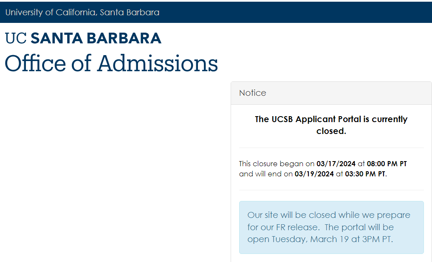The width and height of the screenshot is (432, 262).
Task: Click 'open Tuesday, March 19 at 3PM PT' line
Action: pyautogui.click(x=320, y=239)
